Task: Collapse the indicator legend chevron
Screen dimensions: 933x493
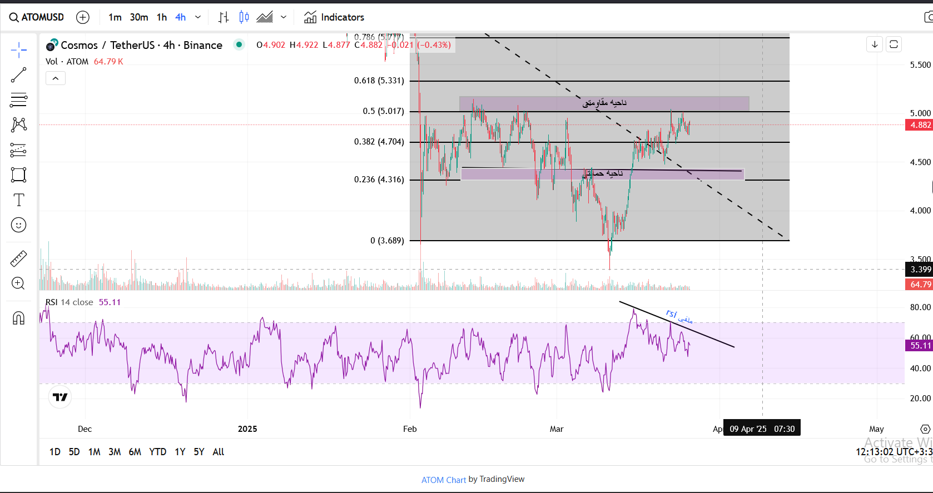Action: pos(56,78)
